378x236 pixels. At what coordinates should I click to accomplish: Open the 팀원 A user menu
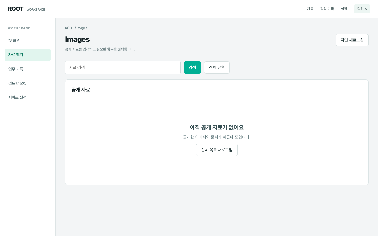point(362,9)
